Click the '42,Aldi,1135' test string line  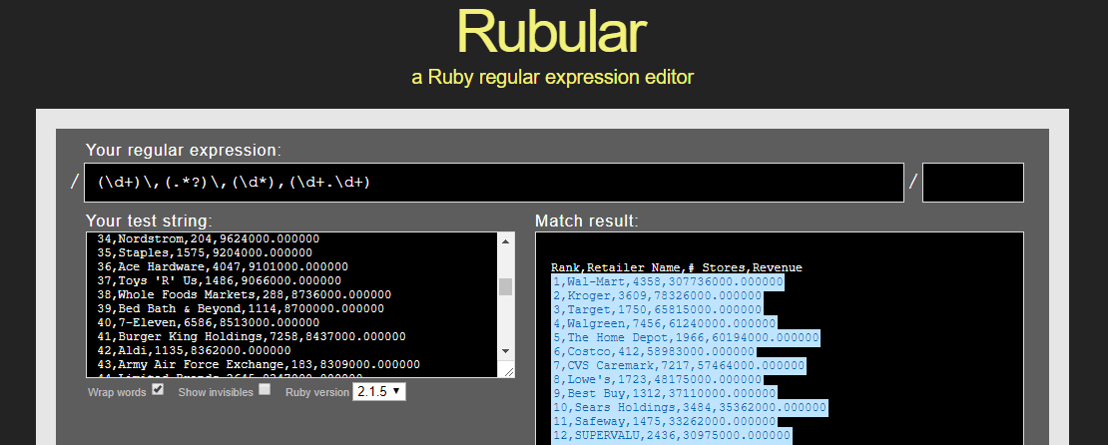coord(195,350)
